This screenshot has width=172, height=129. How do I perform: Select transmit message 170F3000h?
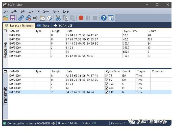click(x=90, y=84)
